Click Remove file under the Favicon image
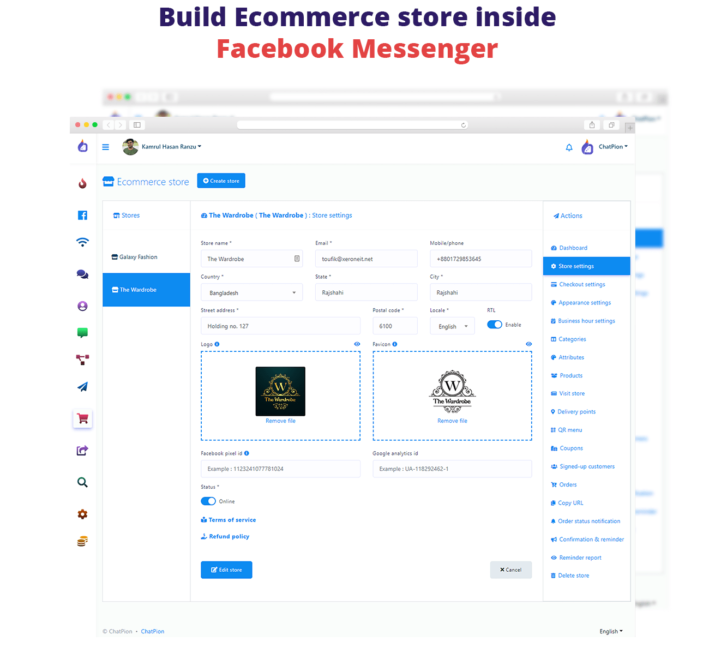The height and width of the screenshot is (653, 709). tap(452, 421)
